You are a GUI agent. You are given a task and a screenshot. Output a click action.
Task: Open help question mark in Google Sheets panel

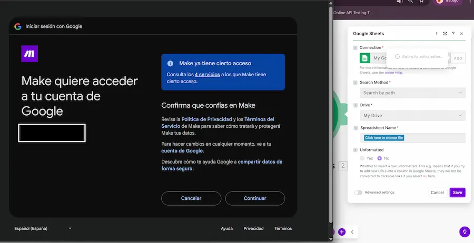[453, 34]
